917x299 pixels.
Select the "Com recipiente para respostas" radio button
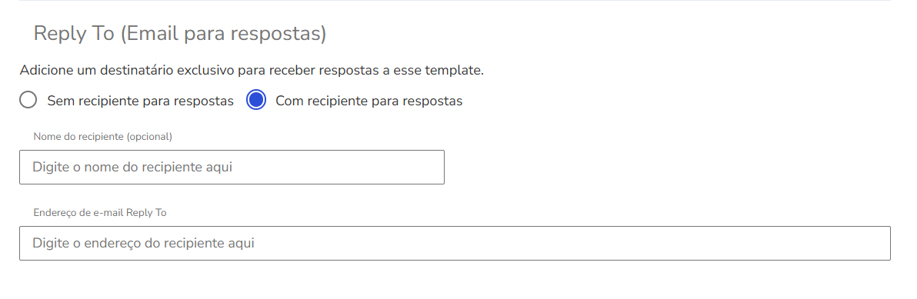click(256, 101)
